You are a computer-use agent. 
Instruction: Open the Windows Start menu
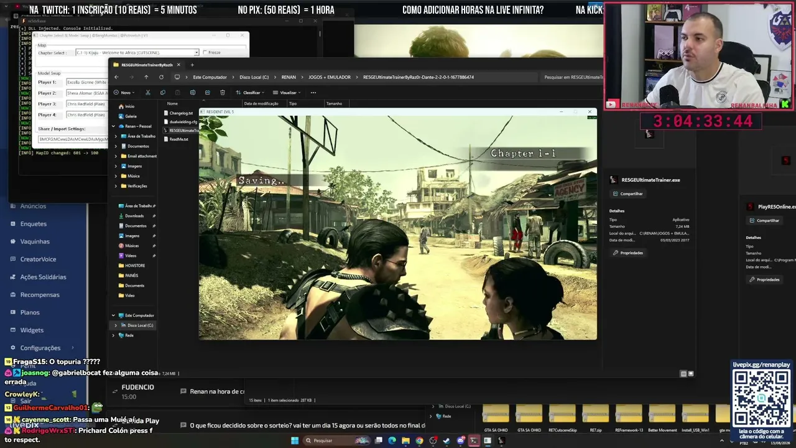tap(295, 441)
